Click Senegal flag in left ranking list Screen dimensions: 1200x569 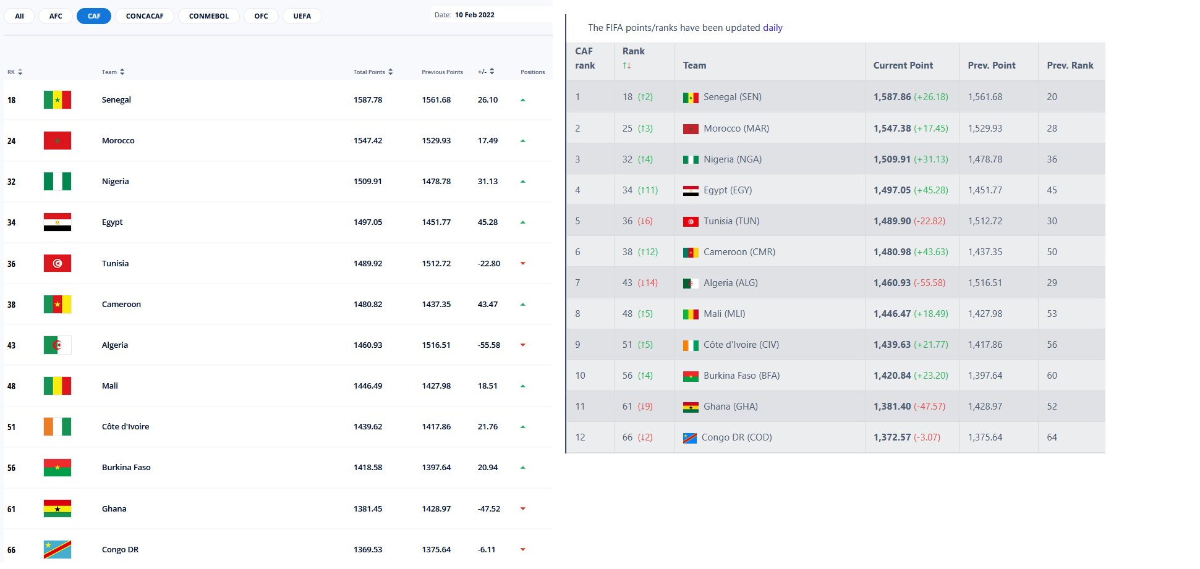pos(57,99)
